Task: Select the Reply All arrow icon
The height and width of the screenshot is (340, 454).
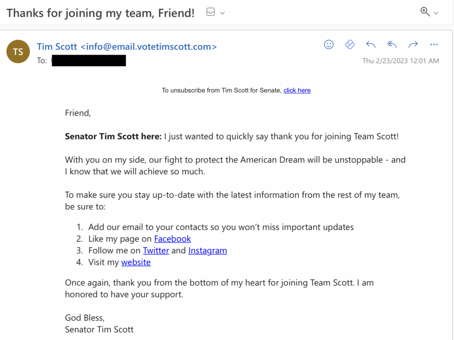Action: pyautogui.click(x=391, y=44)
